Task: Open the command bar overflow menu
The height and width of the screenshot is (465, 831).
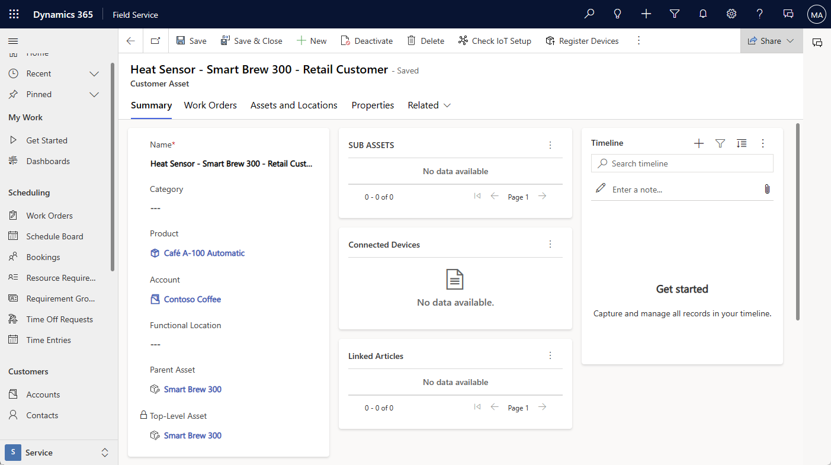Action: click(x=639, y=41)
